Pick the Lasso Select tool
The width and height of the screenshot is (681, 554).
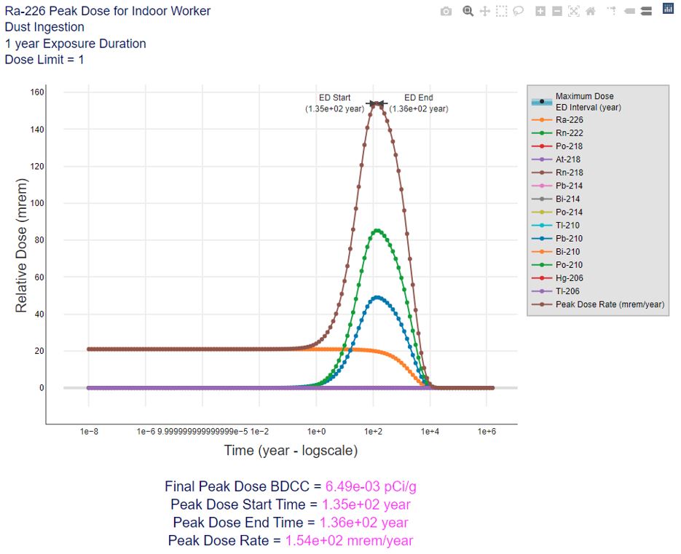click(x=518, y=11)
